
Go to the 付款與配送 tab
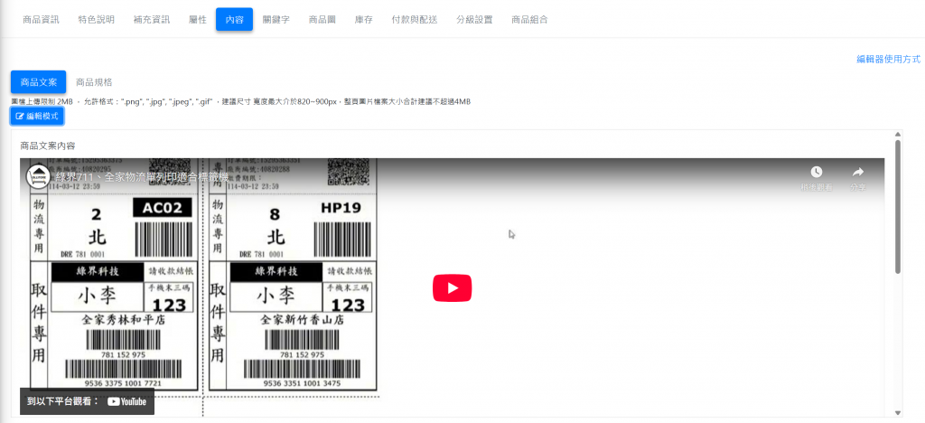[414, 19]
